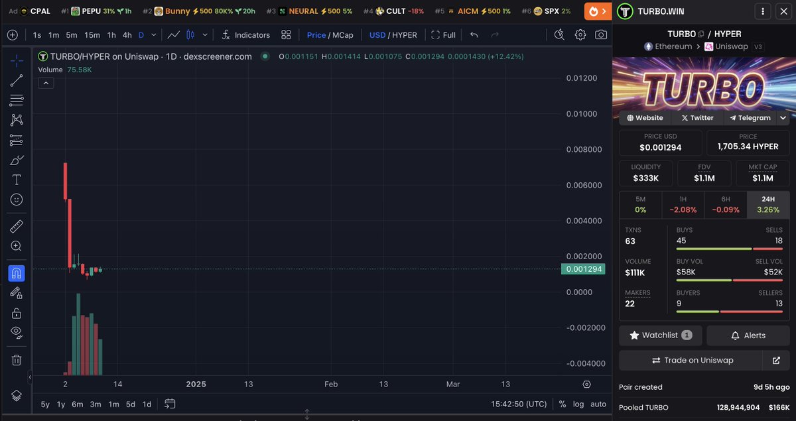Switch chart to Price mode
Image resolution: width=796 pixels, height=421 pixels.
316,35
